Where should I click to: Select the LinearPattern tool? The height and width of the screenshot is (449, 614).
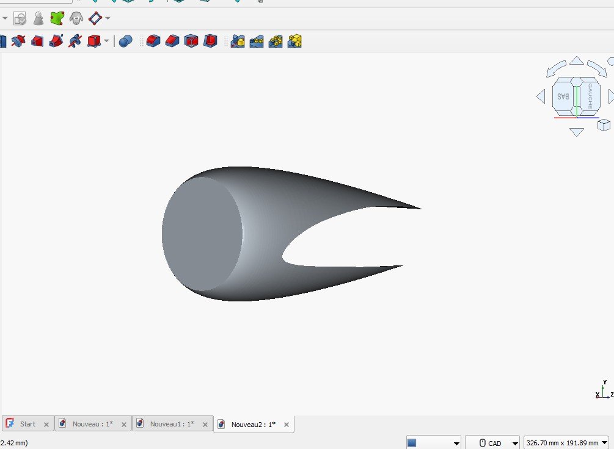256,41
